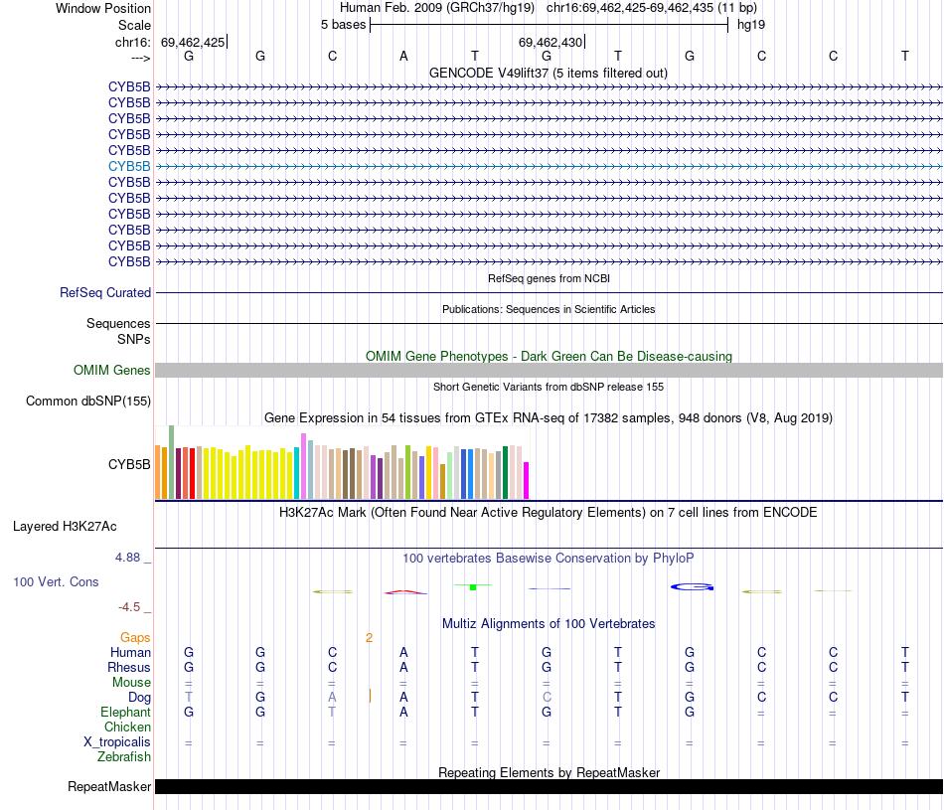
Task: Click the Sequences track label
Action: click(x=118, y=323)
